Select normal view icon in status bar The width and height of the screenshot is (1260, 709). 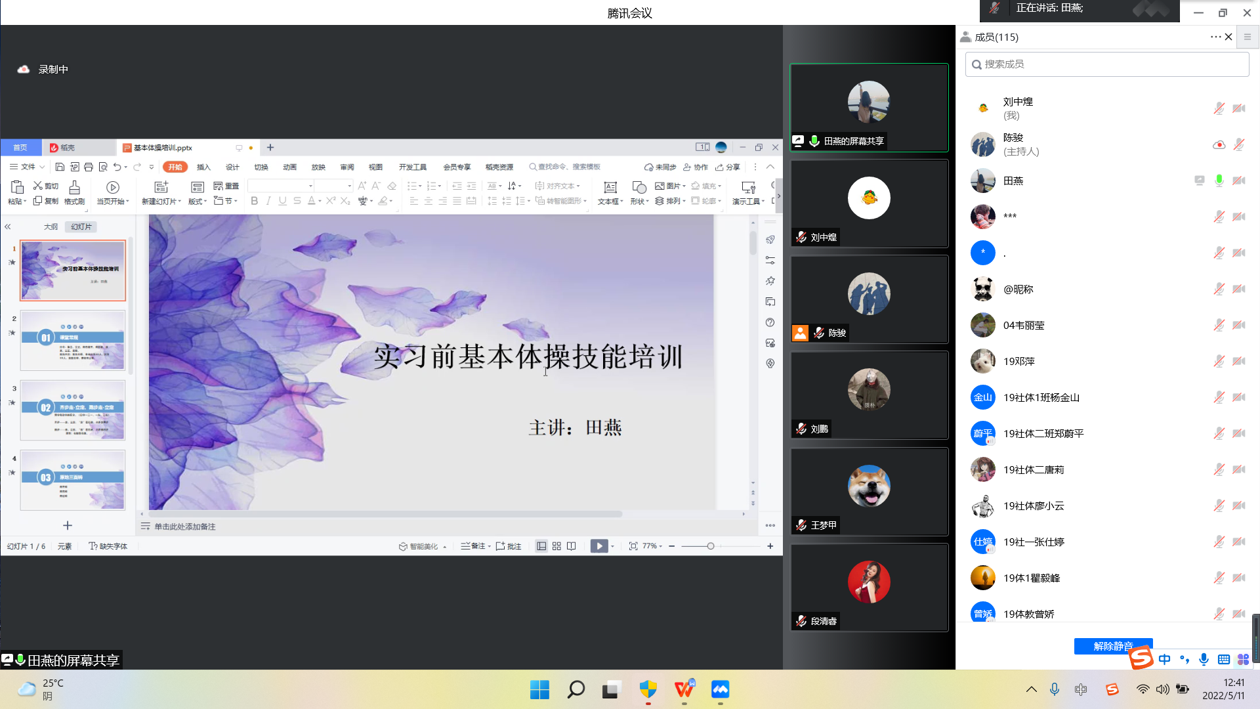pyautogui.click(x=541, y=546)
